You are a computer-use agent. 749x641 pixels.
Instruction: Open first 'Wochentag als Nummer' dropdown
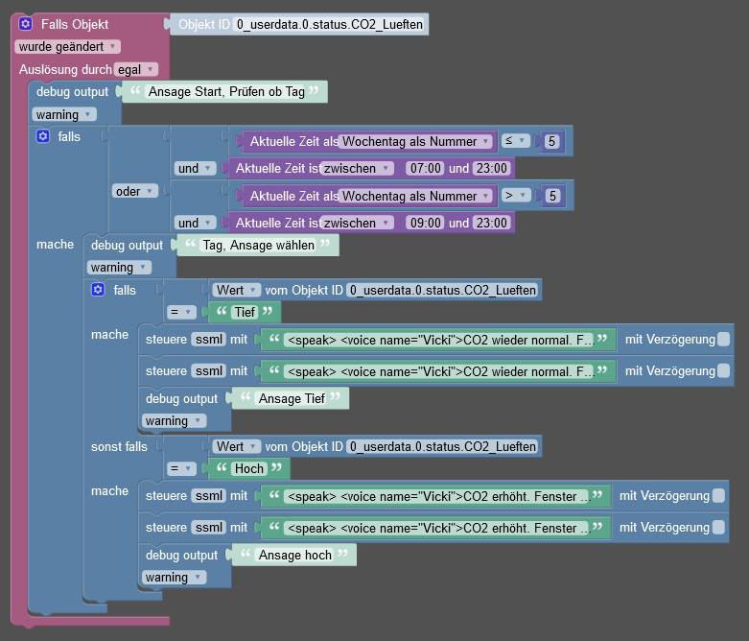tap(415, 141)
